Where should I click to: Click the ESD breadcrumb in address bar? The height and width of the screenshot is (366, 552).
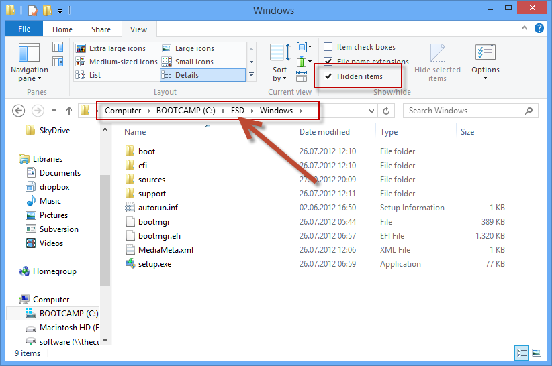[x=238, y=111]
